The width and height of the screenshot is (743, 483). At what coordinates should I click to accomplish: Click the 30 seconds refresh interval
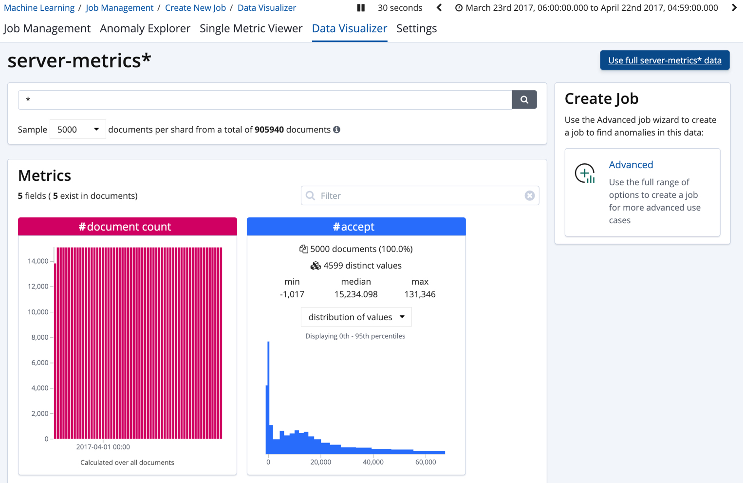tap(400, 8)
